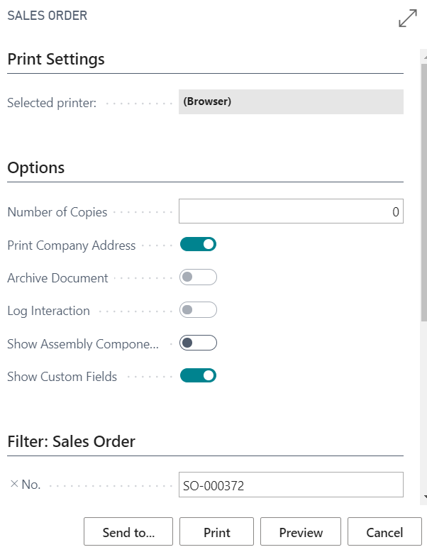Screen dimensions: 427x552
Task: Click the scrollbar down arrow
Action: point(423,498)
